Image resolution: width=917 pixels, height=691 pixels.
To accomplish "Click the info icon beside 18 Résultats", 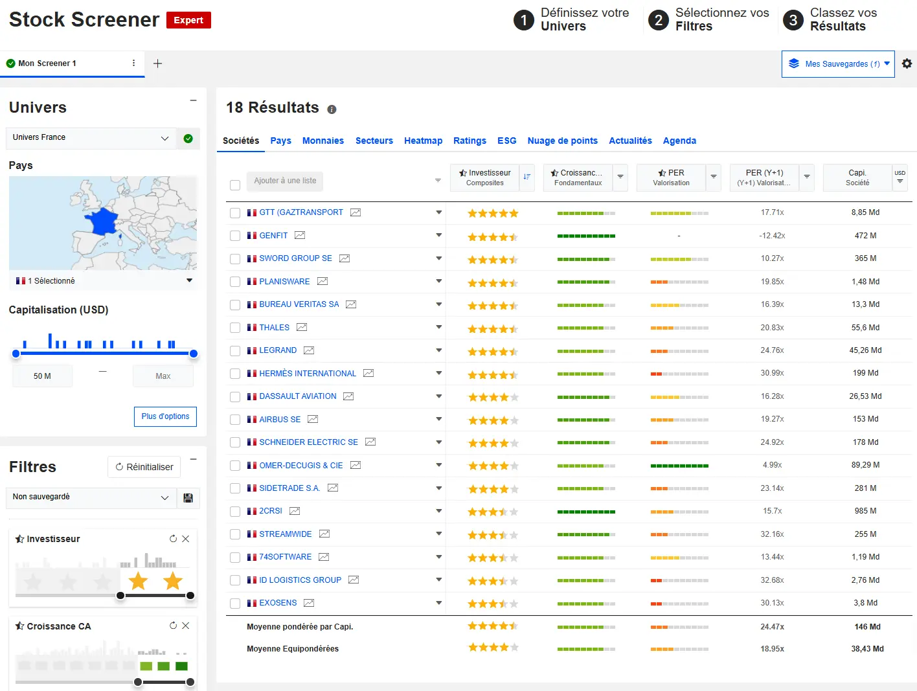I will pos(332,109).
